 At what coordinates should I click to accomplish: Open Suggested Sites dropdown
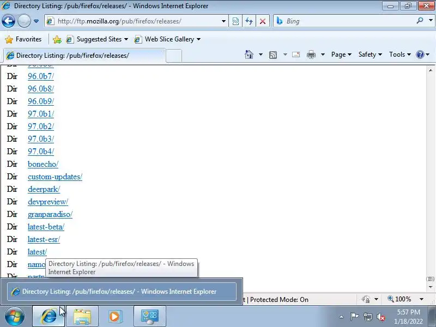point(98,39)
